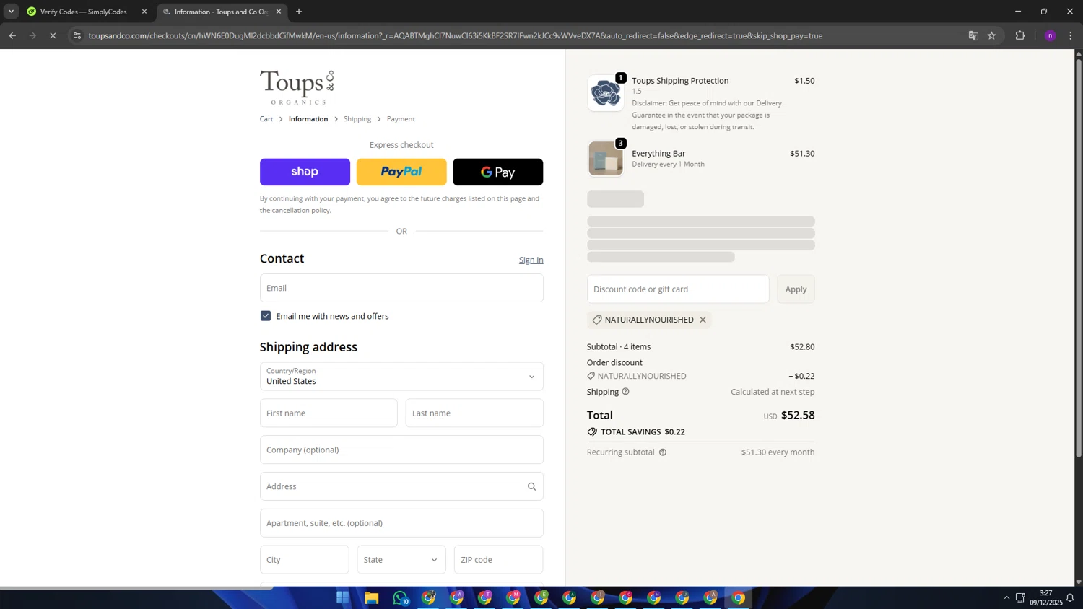Click the Everything Bar product name
The image size is (1083, 609).
click(658, 154)
